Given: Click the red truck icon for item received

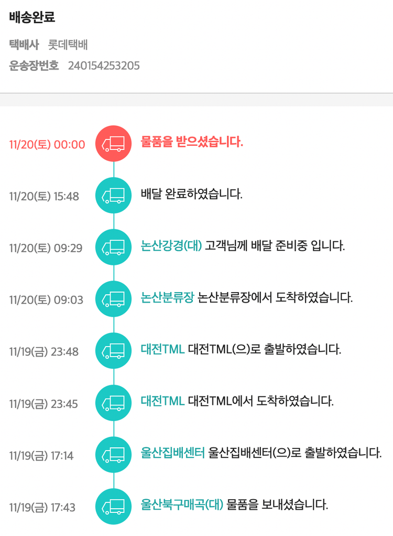Looking at the screenshot, I should 113,143.
